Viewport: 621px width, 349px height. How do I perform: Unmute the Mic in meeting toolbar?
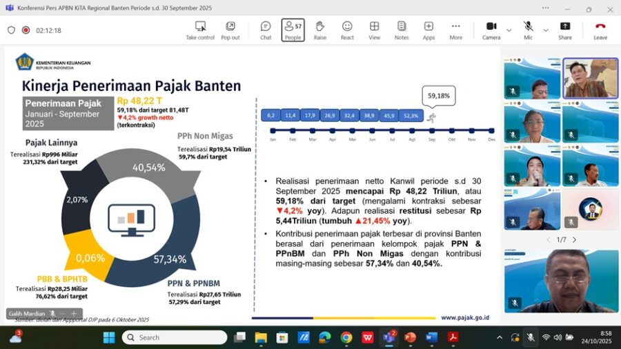pos(529,30)
